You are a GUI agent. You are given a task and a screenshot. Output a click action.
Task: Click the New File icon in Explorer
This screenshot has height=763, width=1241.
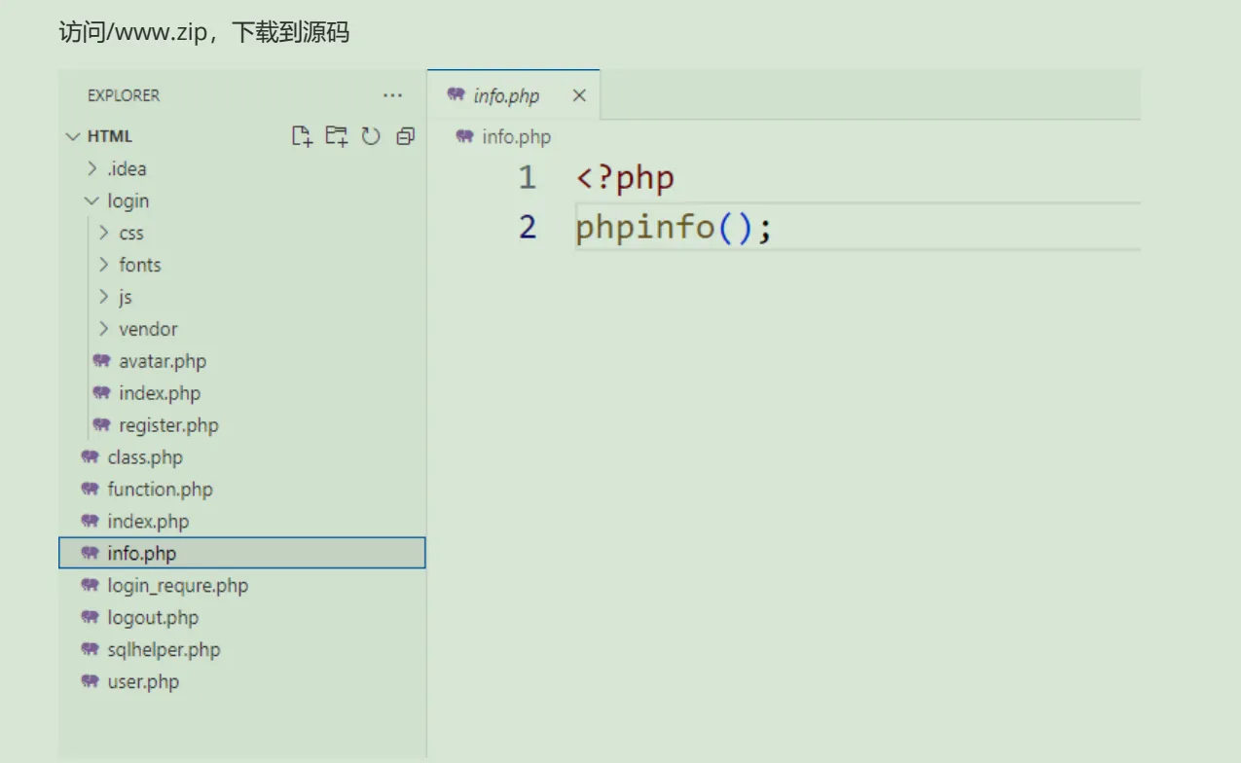pos(303,136)
